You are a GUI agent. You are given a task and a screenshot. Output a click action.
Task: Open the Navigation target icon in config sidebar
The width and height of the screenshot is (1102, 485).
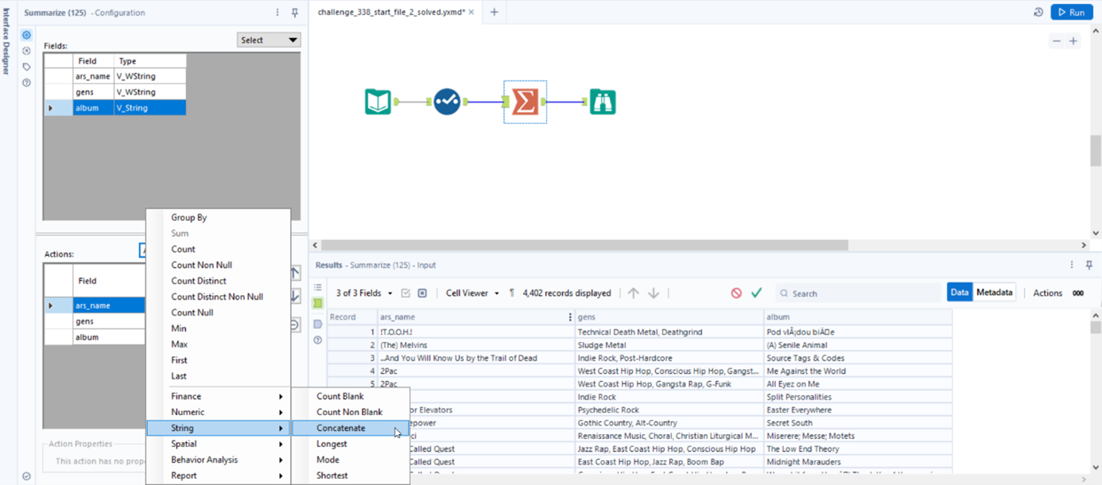(26, 51)
